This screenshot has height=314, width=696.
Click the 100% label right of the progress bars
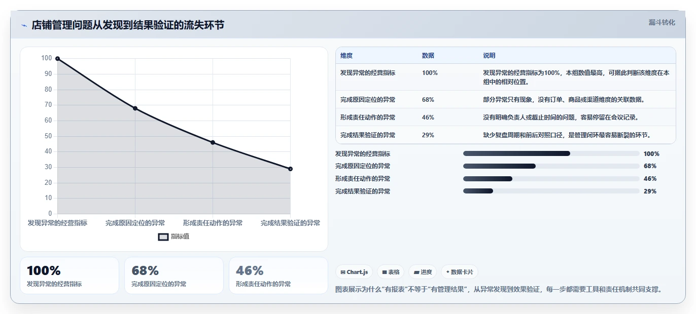651,153
